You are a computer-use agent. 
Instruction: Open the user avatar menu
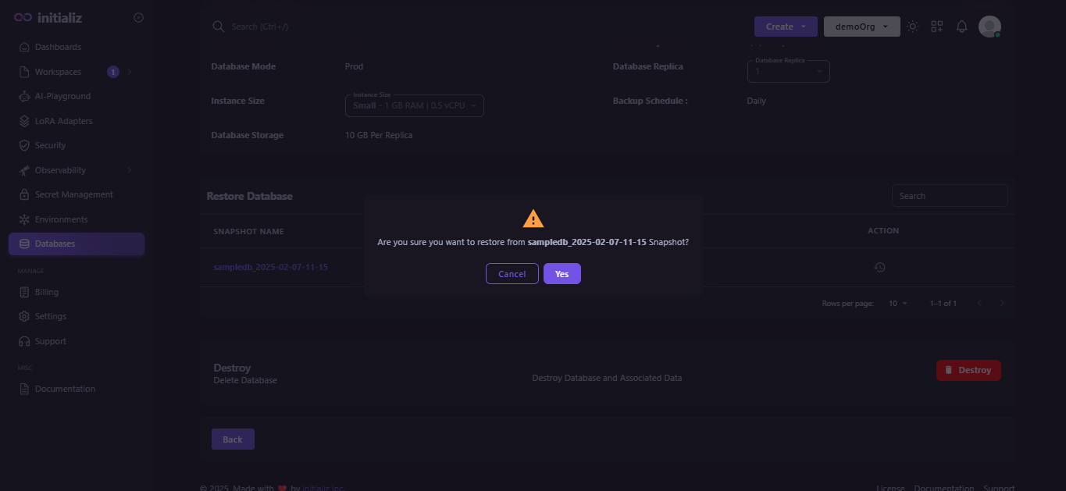(989, 27)
